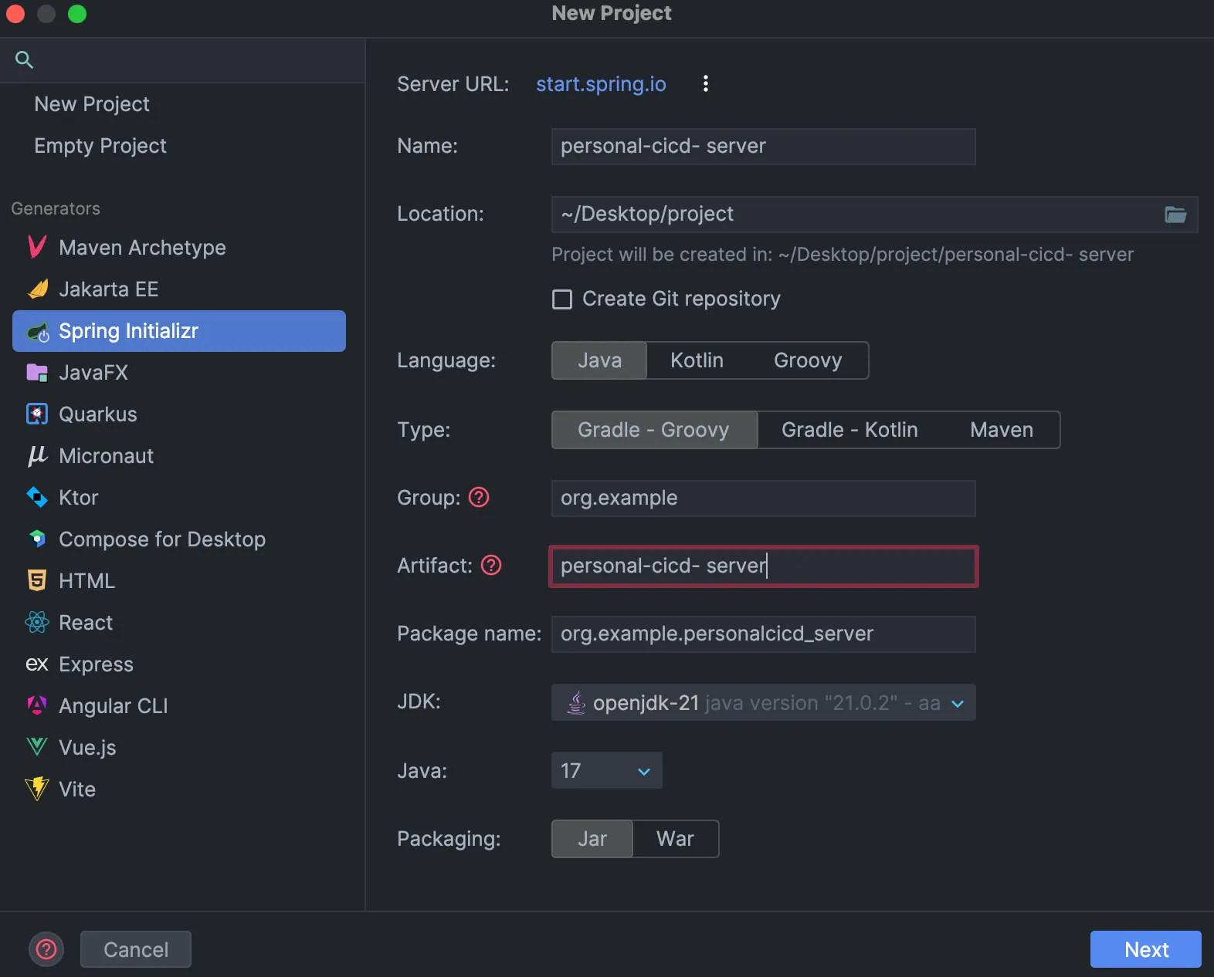
Task: Click the Next button
Action: 1146,949
